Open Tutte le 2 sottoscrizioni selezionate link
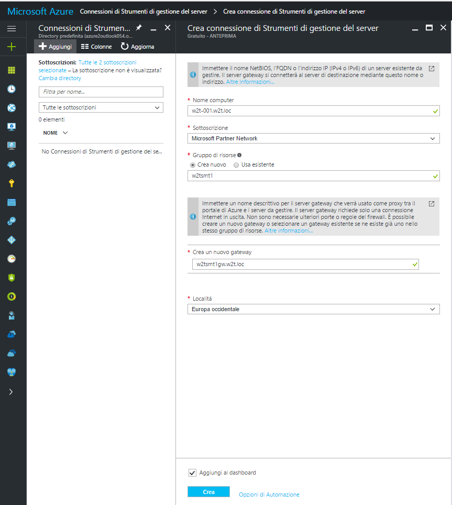The image size is (452, 505). (87, 67)
